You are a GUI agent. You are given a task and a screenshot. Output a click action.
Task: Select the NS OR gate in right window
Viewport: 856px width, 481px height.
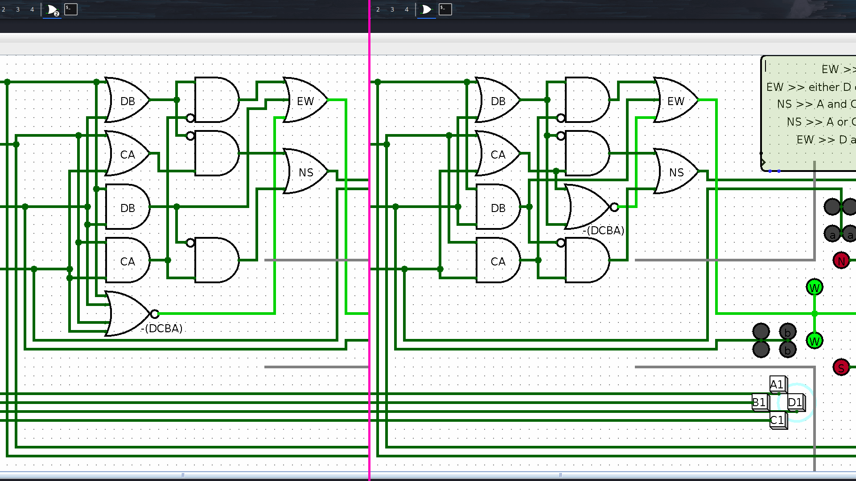676,171
